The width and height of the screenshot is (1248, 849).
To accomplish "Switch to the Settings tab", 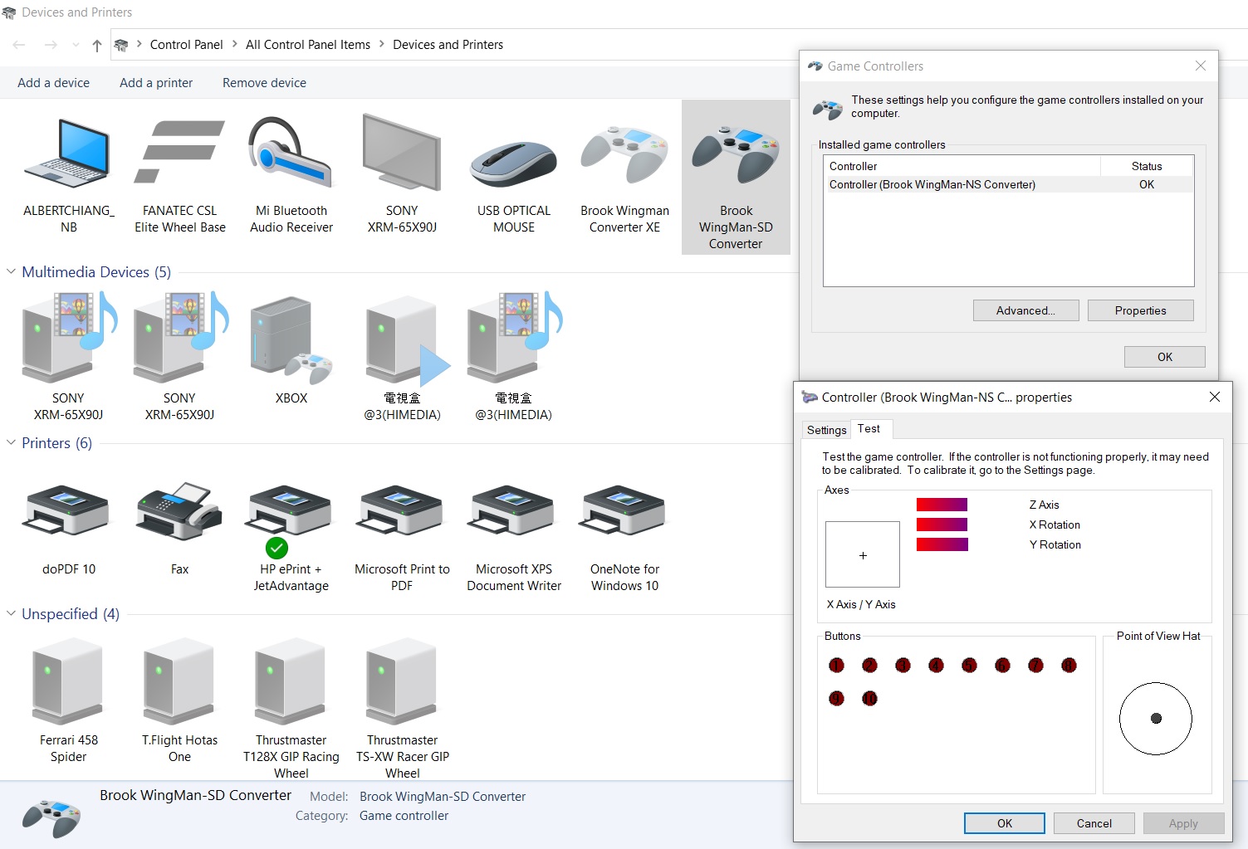I will pos(826,430).
